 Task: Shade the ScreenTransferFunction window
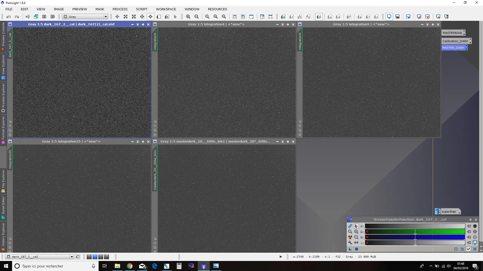click(x=470, y=220)
